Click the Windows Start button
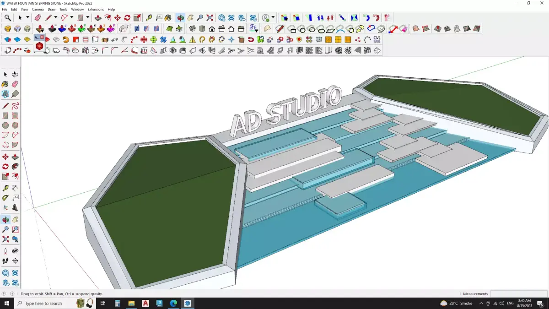Viewport: 549px width, 309px height. [6, 303]
